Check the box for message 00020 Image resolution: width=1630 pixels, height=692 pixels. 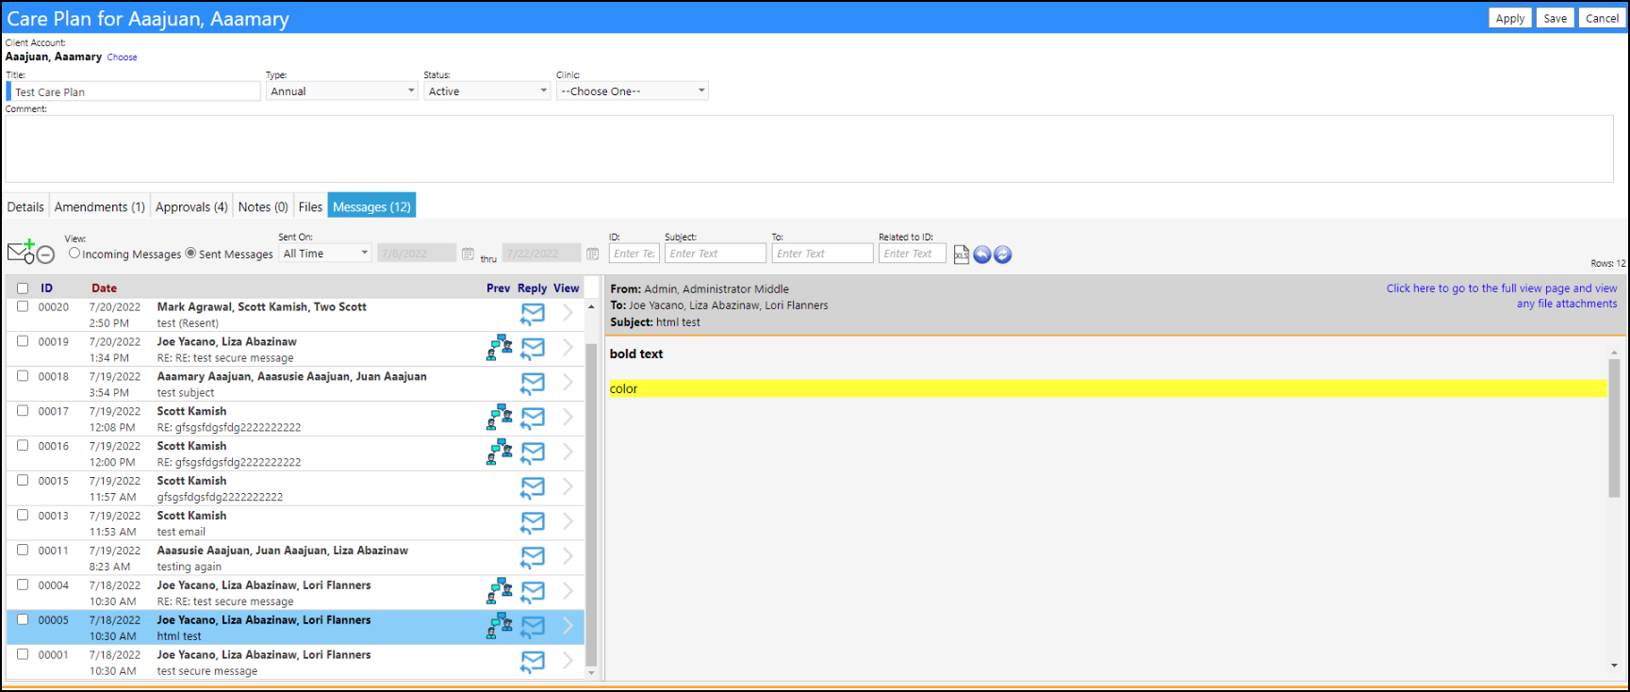23,306
